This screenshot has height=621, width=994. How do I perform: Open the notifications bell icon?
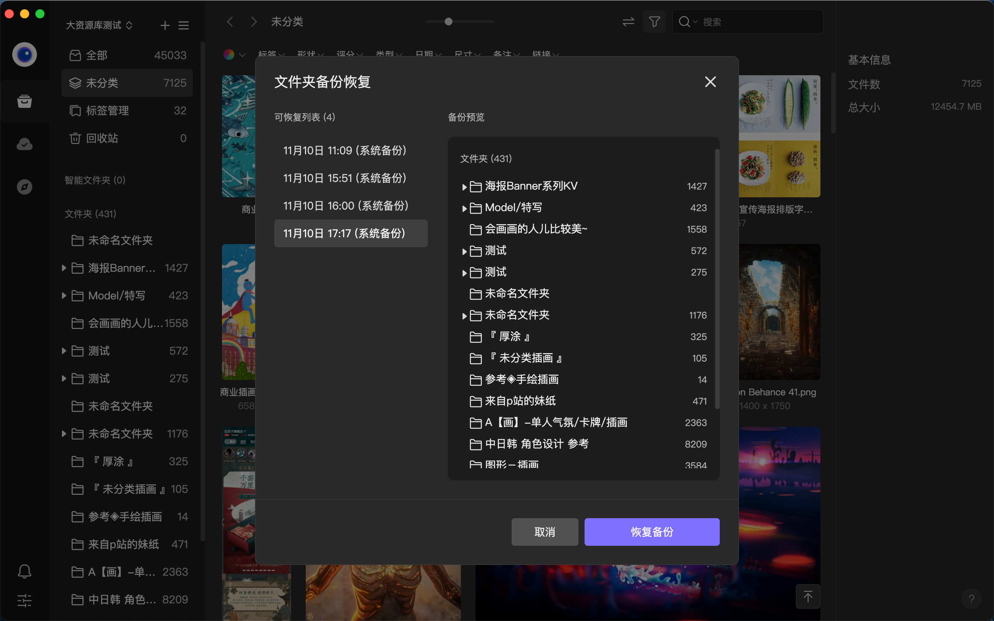click(25, 571)
